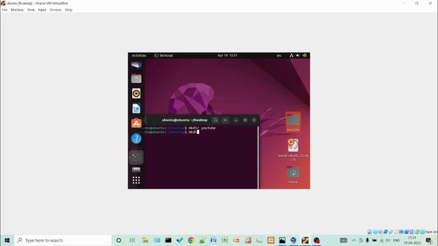Viewport: 438px width, 246px height.
Task: Open Google Chrome from the taskbar
Action: 191,240
